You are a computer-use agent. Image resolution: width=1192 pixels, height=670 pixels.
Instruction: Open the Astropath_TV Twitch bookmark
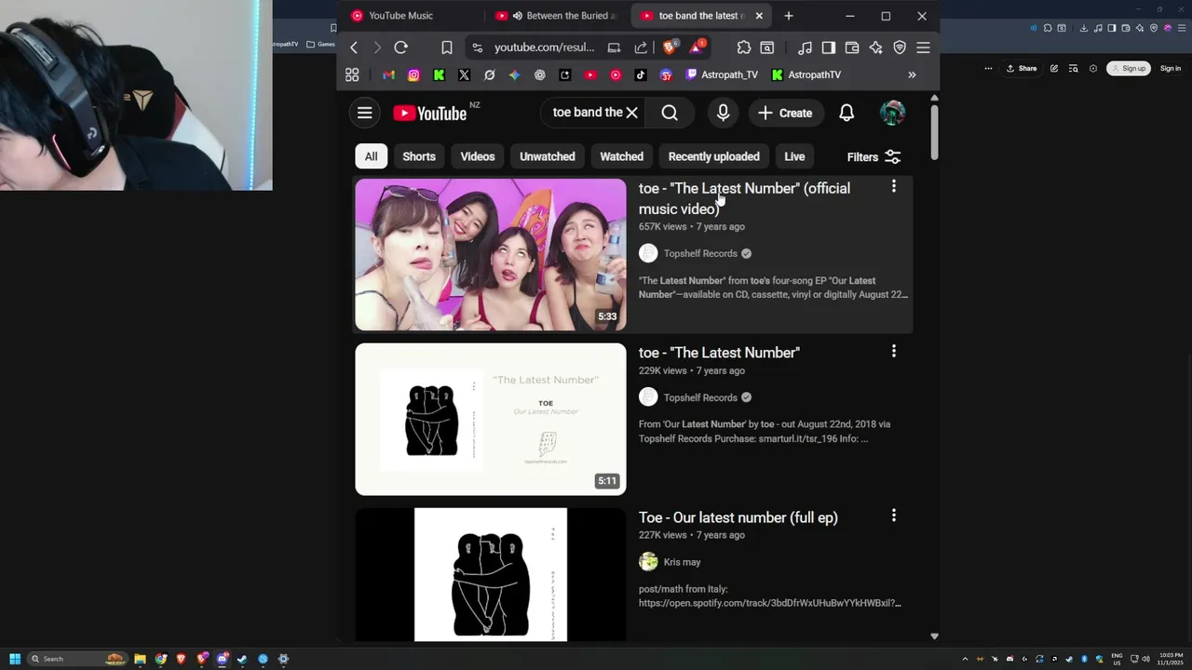(x=722, y=74)
